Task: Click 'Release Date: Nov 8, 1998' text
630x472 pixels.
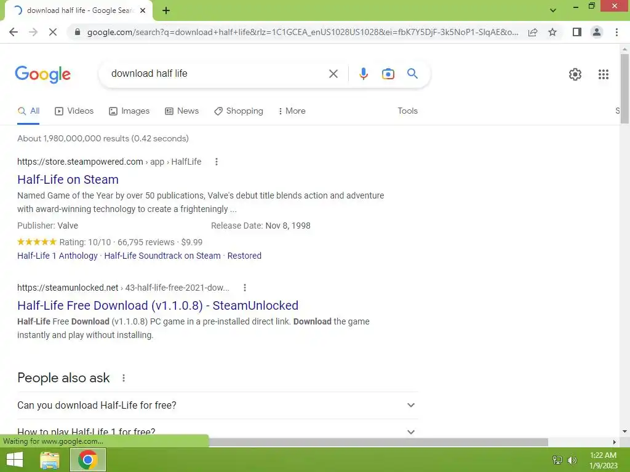Action: pyautogui.click(x=261, y=226)
